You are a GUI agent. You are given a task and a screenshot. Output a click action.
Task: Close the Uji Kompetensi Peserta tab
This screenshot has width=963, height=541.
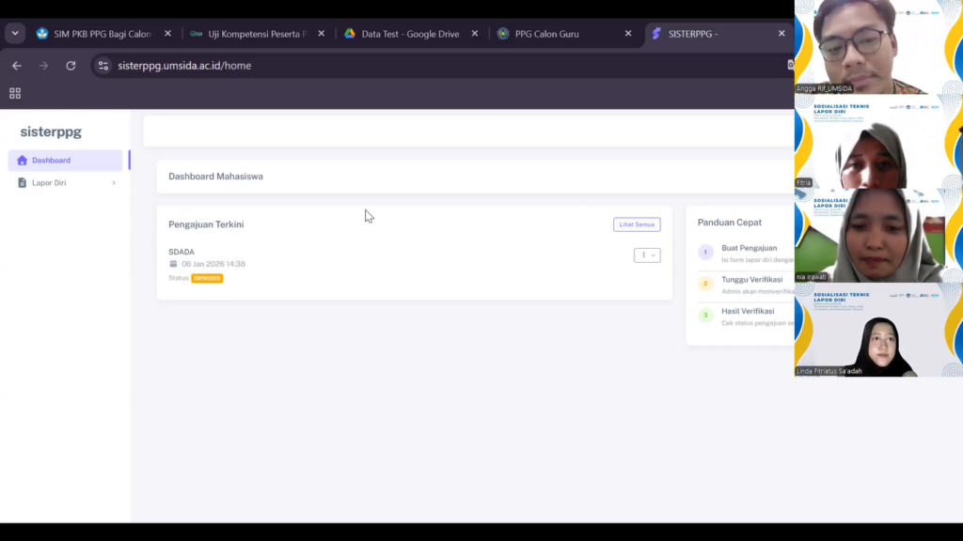[x=321, y=34]
